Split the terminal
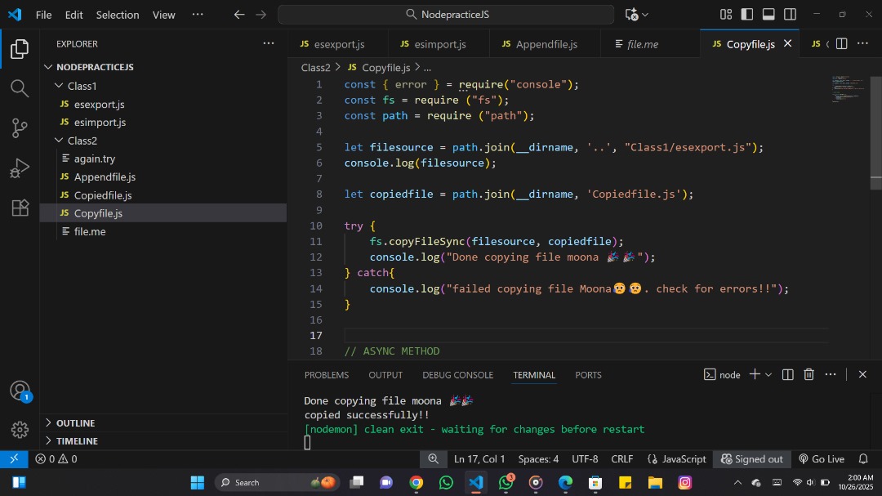Viewport: 882px width, 496px height. (787, 374)
